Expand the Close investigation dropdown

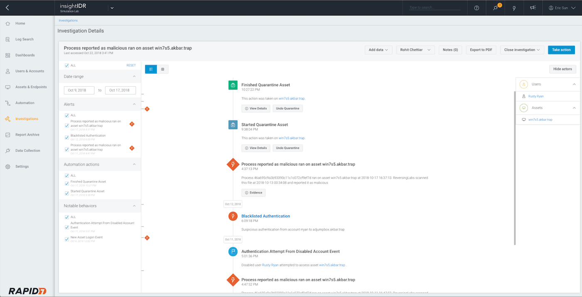click(x=522, y=50)
